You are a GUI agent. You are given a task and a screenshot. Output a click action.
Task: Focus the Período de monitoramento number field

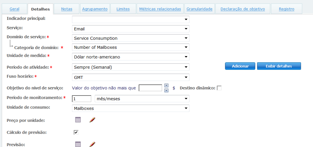(x=82, y=99)
